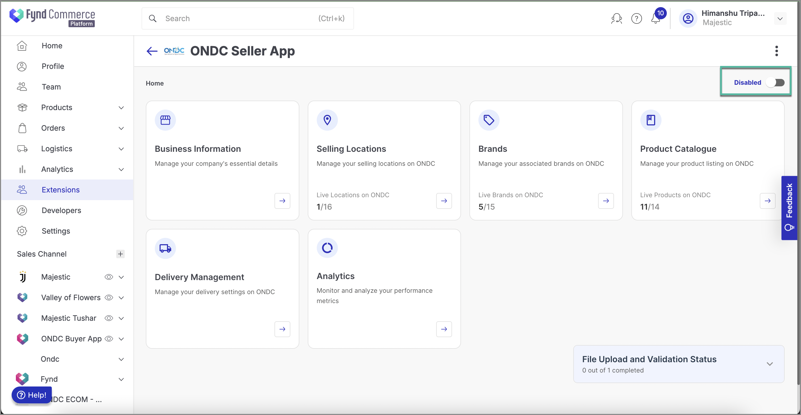
Task: Open the user account dropdown arrow
Action: [x=780, y=19]
